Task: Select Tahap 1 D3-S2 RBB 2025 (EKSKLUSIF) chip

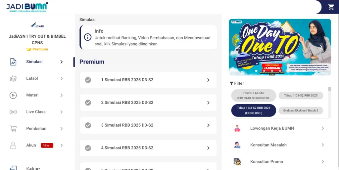Action: 254,110
